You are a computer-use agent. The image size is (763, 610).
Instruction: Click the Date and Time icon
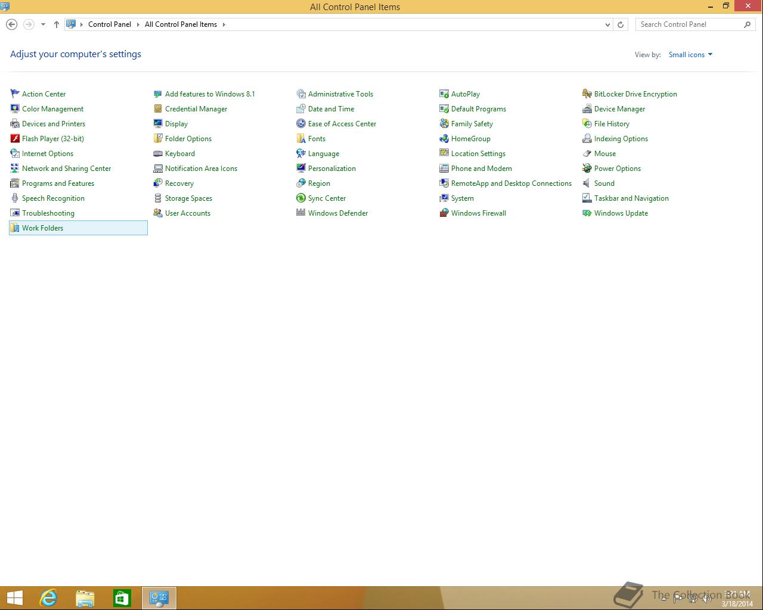click(301, 108)
